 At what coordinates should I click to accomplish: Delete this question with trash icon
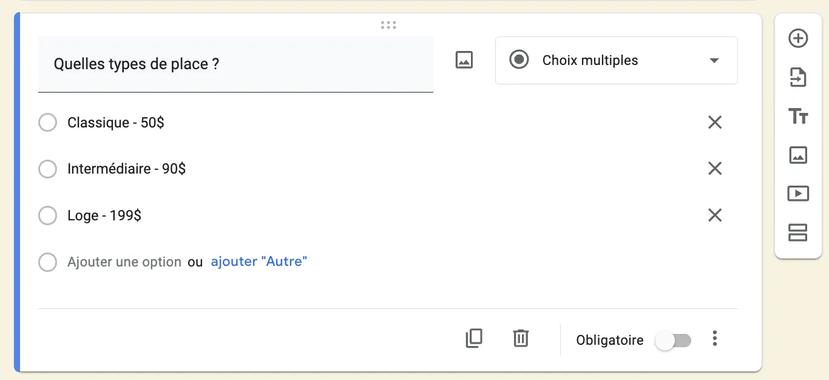click(x=521, y=338)
